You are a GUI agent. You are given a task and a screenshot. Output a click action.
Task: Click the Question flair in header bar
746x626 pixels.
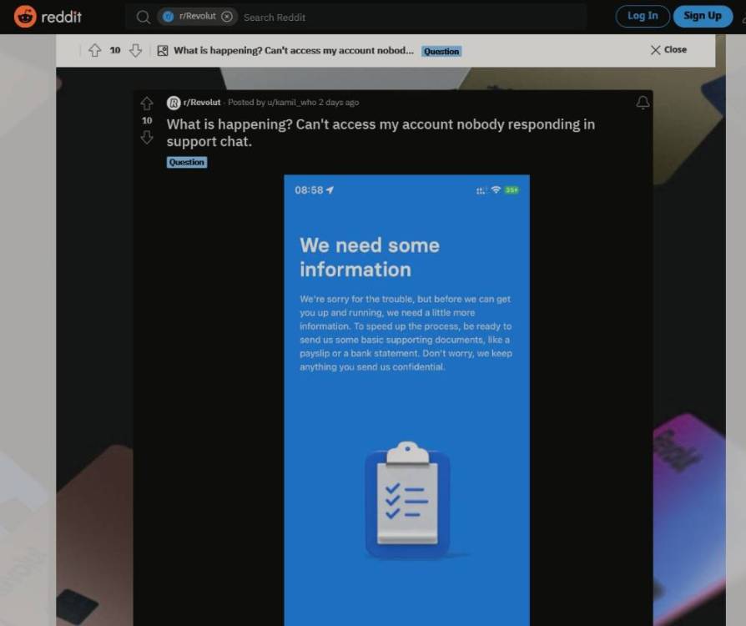pos(441,51)
